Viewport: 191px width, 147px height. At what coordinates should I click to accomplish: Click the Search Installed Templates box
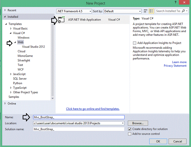point(168,11)
